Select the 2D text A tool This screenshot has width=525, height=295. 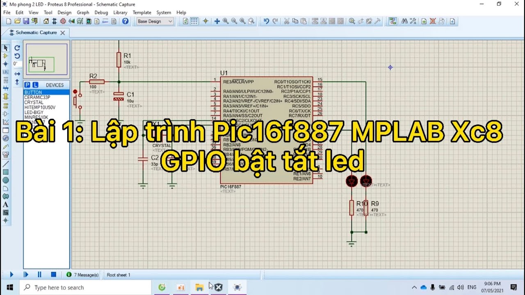click(x=6, y=204)
